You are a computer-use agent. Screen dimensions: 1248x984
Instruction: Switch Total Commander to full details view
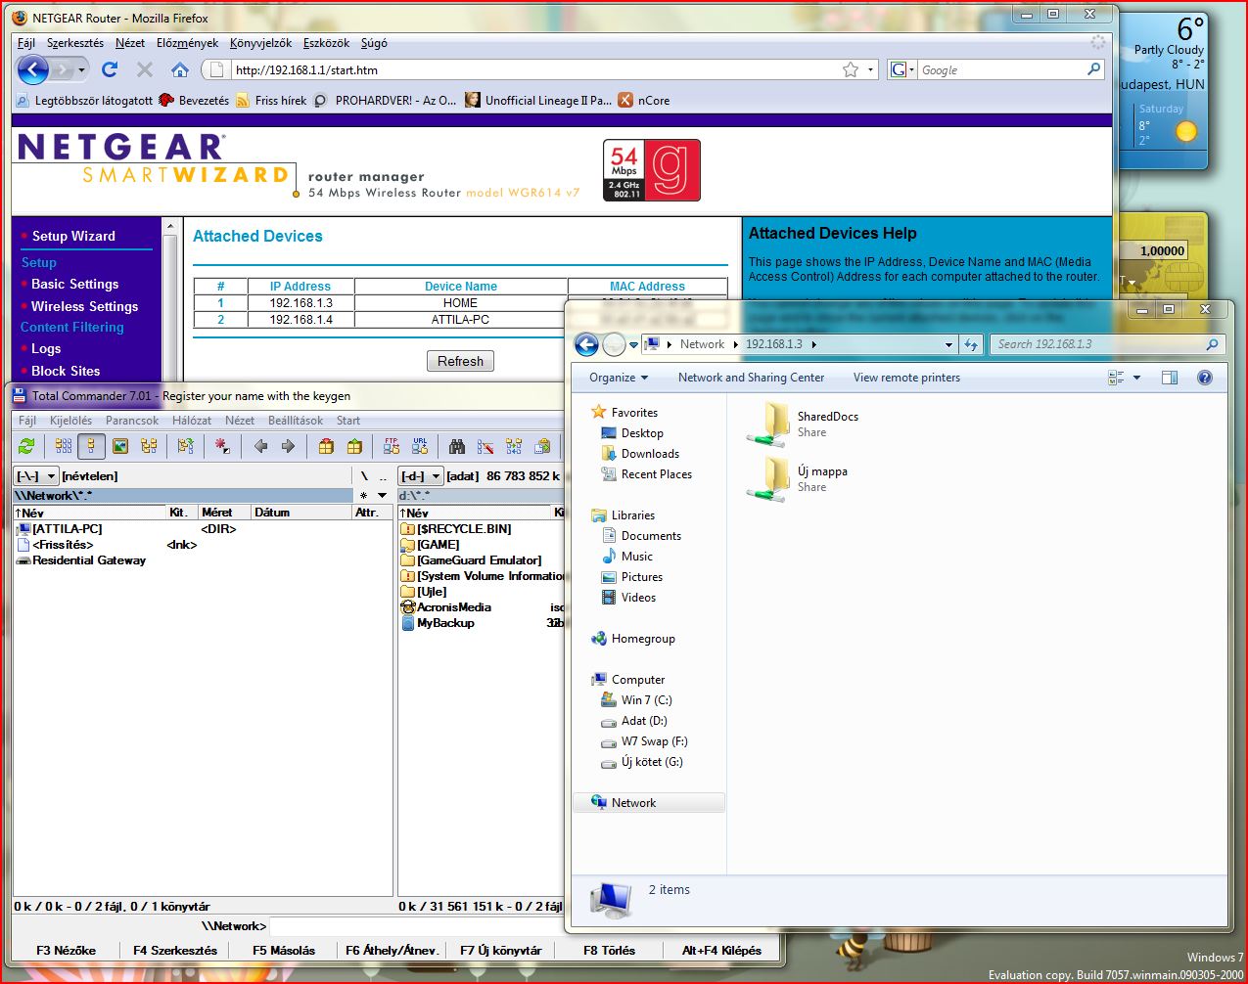(91, 446)
